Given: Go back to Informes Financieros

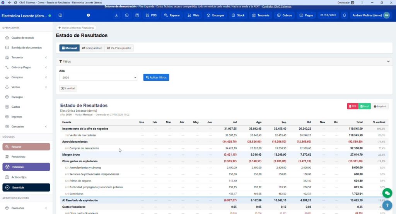Looking at the screenshot, I should [76, 28].
